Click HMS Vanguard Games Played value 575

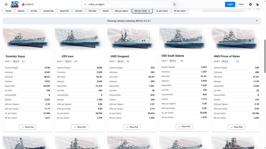(x=152, y=68)
